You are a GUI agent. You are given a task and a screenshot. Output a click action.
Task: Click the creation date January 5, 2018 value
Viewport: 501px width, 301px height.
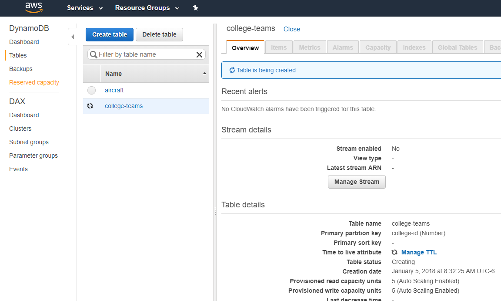(443, 271)
